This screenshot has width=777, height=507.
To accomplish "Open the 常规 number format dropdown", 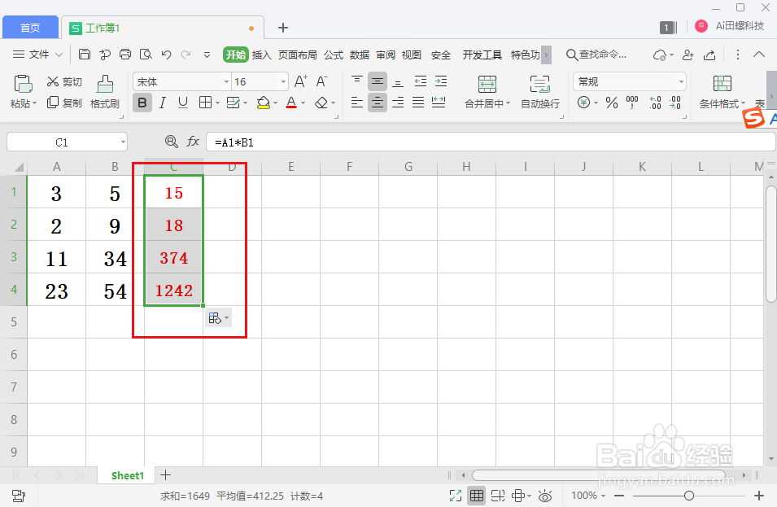I will tap(629, 81).
